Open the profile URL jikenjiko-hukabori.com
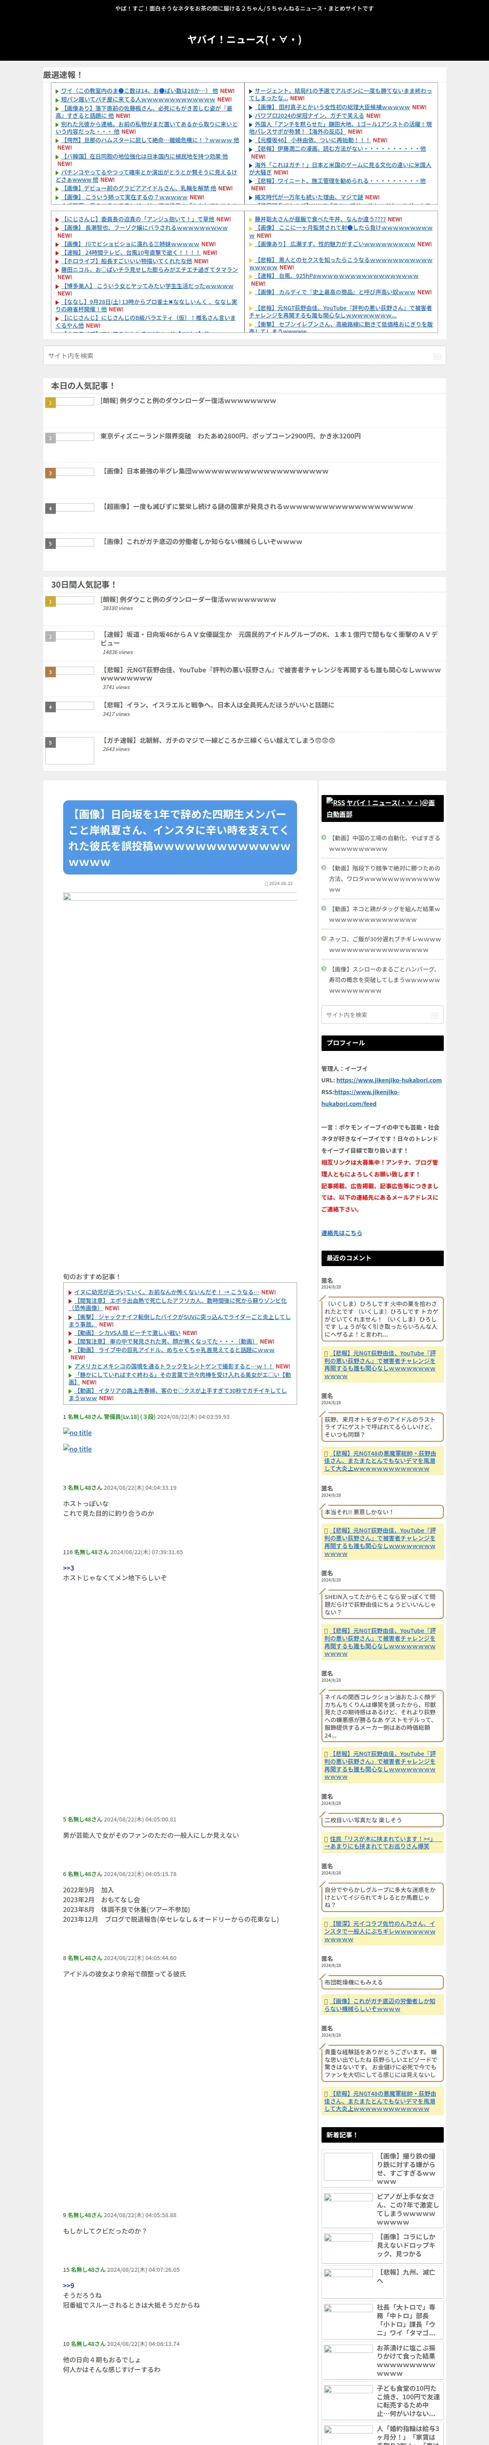This screenshot has width=489, height=2445. 388,1080
